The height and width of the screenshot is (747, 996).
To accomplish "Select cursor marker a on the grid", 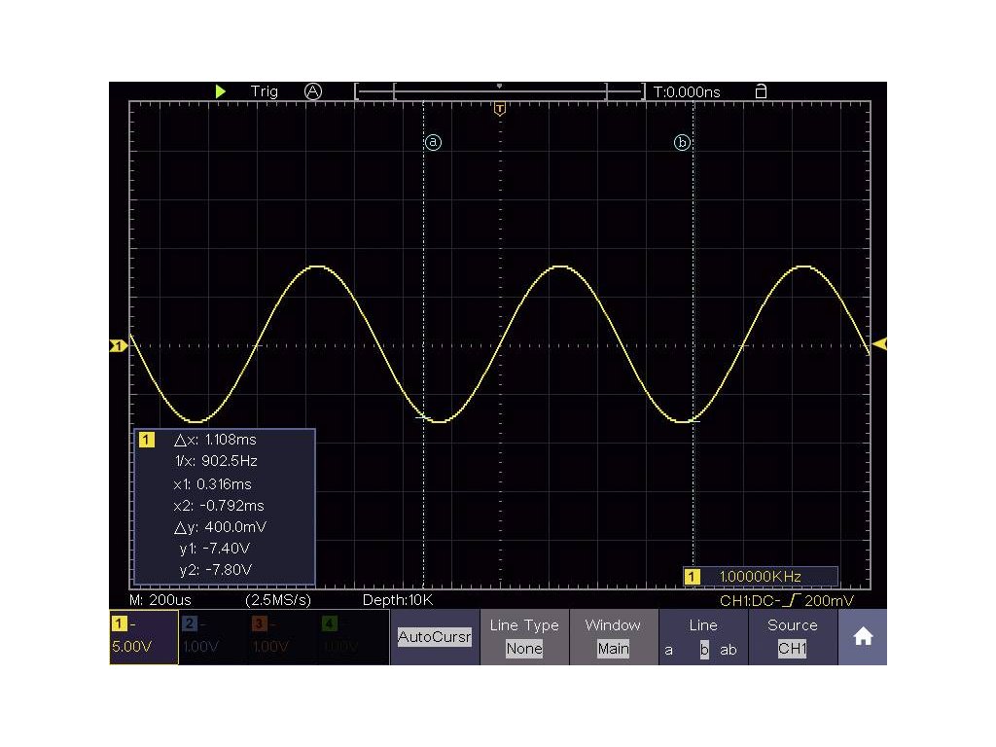I will click(434, 143).
